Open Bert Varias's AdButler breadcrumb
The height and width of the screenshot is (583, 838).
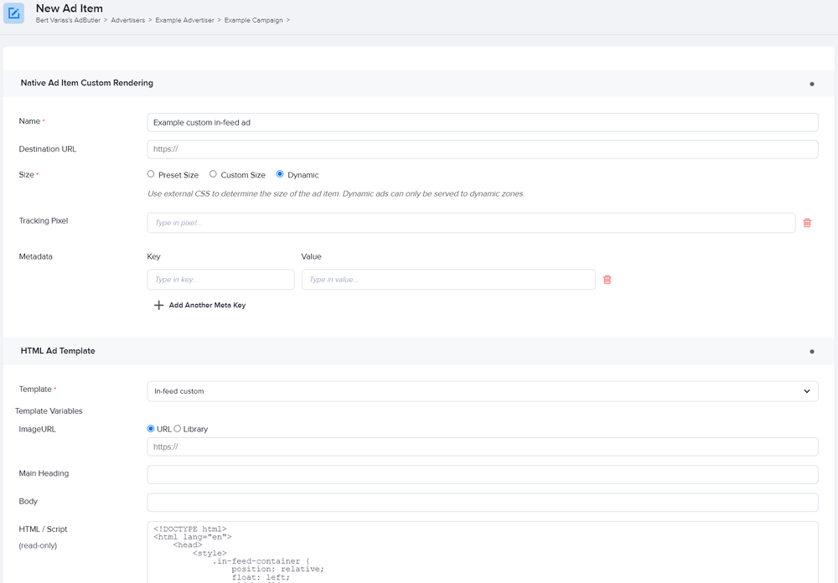point(68,20)
